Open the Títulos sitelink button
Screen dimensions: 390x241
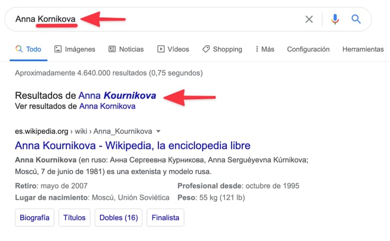click(x=74, y=218)
